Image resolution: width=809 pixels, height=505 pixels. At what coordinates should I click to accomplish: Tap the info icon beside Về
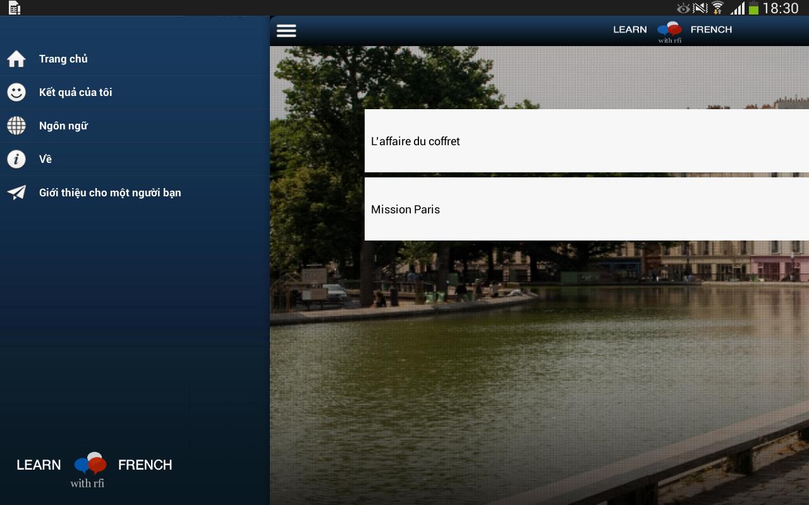(x=16, y=159)
